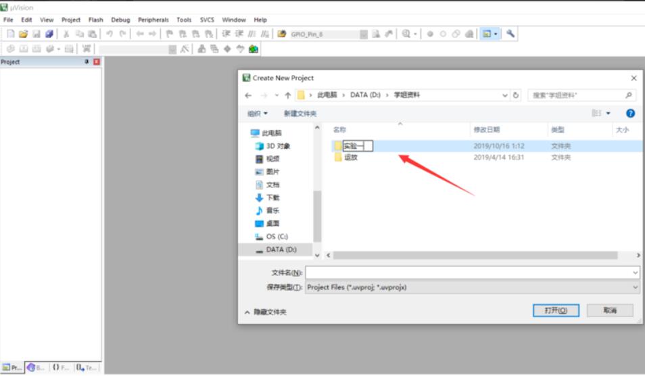Select 3D 对象 in navigation tree
Image resolution: width=645 pixels, height=376 pixels.
click(x=278, y=146)
